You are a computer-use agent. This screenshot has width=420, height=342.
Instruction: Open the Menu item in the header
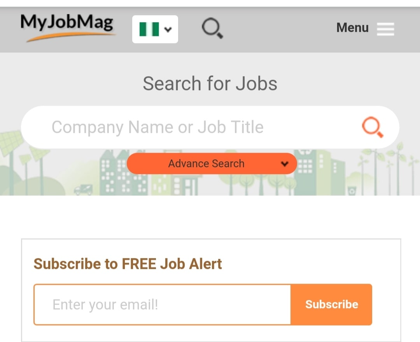(x=352, y=28)
